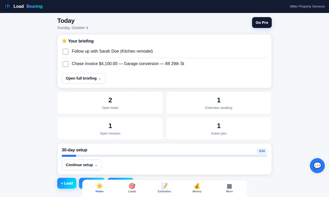Click Miller Property Services account name
Screen dimensions: 329x197
pos(307,6)
